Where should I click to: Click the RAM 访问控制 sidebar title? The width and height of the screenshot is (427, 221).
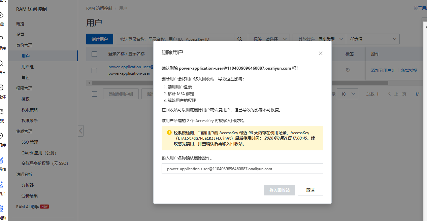pos(31,9)
